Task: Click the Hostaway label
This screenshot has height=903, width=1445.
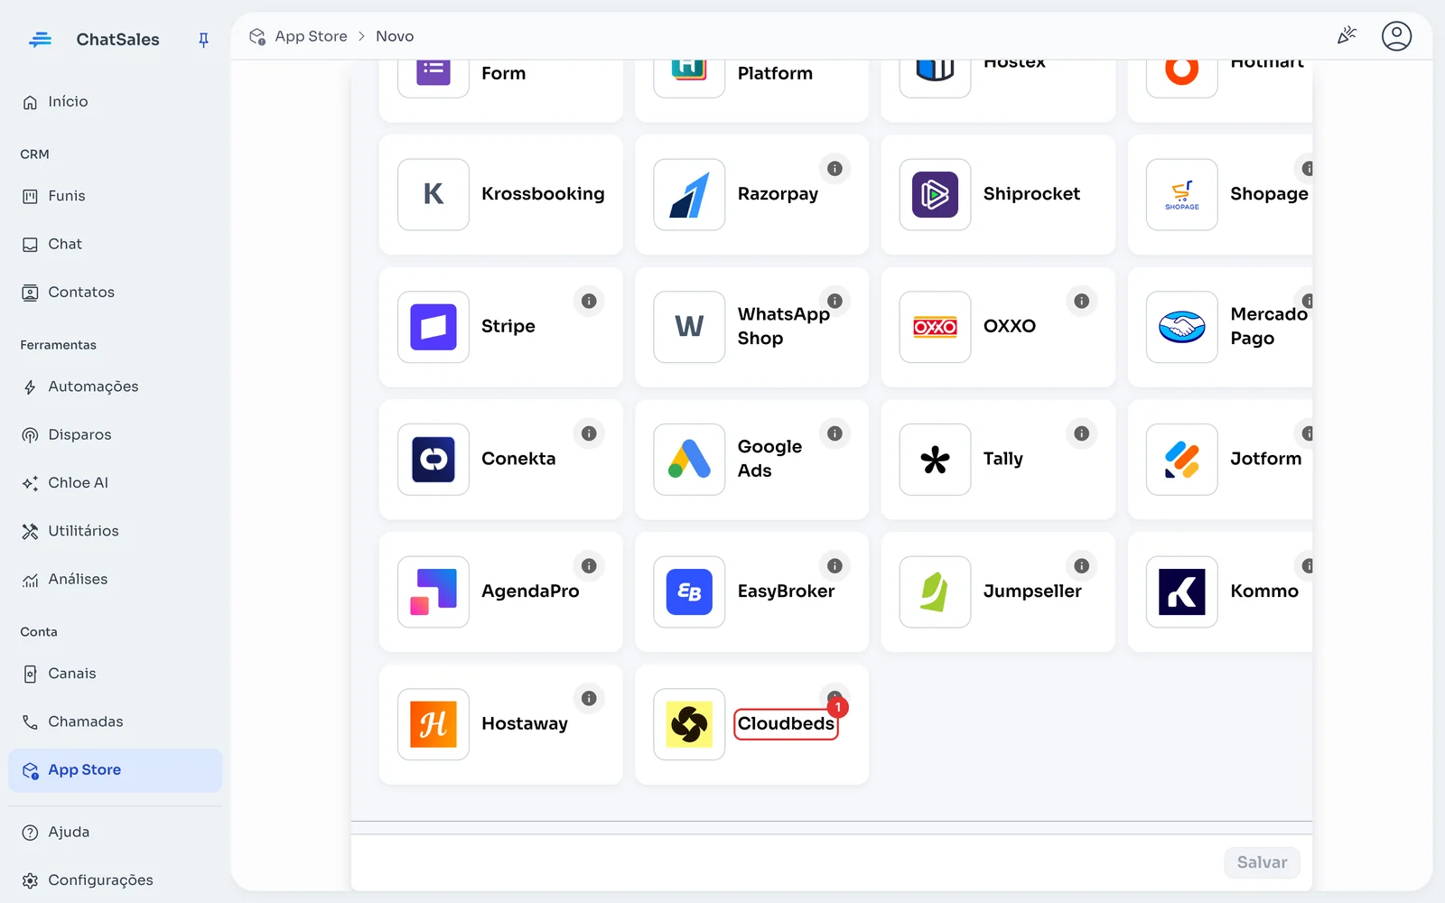Action: coord(525,724)
